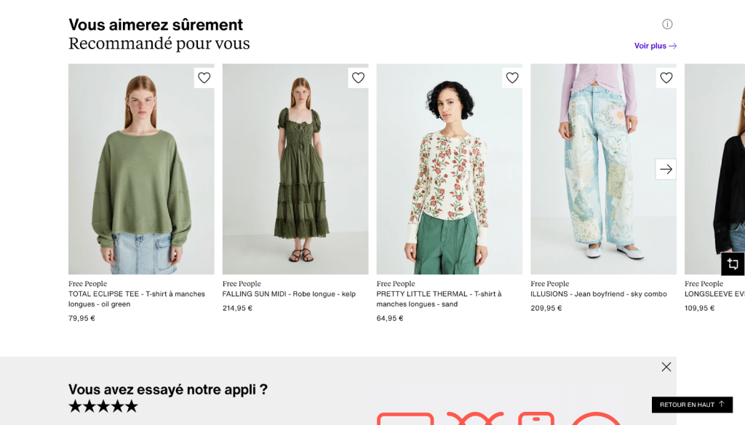Click 'Retour en haut' button
The image size is (745, 425).
point(692,405)
